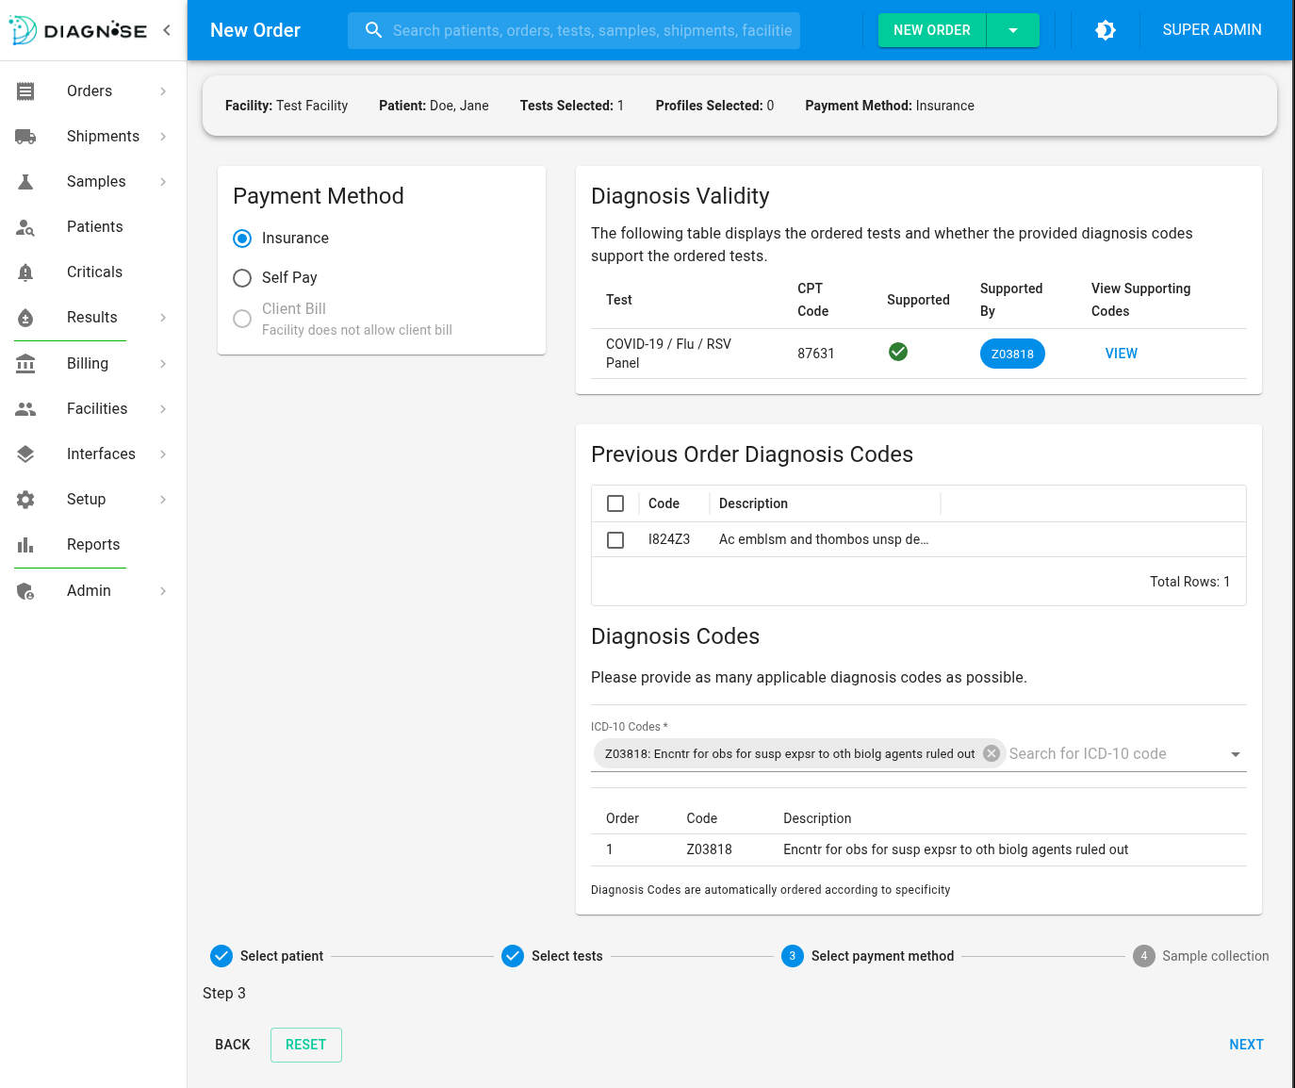Check the I824Z3 diagnosis code checkbox
Image resolution: width=1295 pixels, height=1088 pixels.
tap(615, 539)
